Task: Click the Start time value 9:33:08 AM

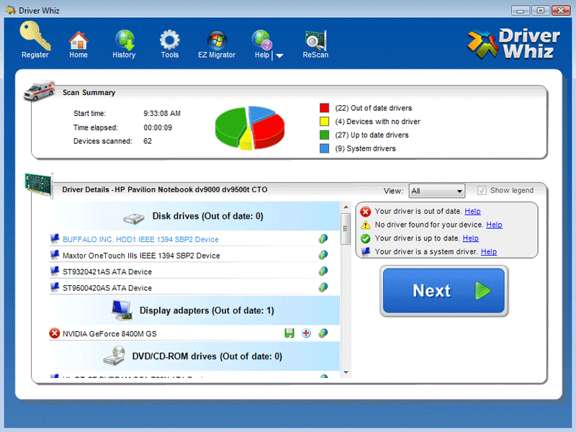Action: click(162, 114)
